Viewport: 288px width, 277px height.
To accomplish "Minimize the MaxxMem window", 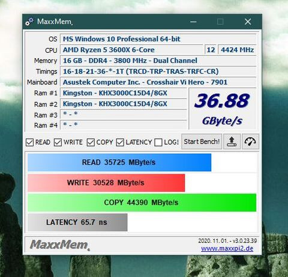I will point(193,22).
